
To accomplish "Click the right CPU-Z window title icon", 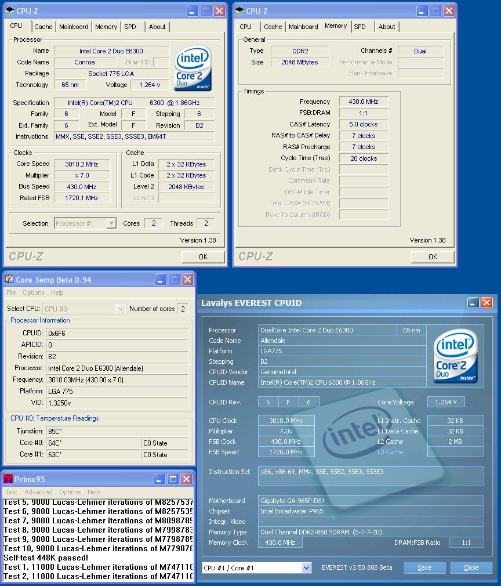I will click(x=239, y=10).
